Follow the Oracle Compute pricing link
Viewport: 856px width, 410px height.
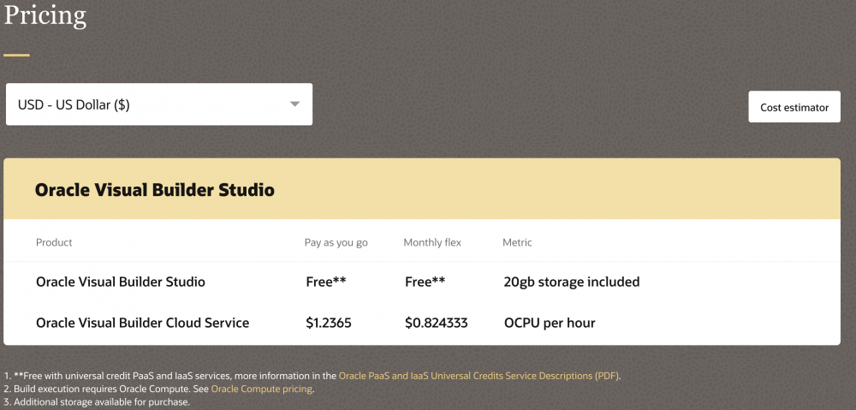261,389
